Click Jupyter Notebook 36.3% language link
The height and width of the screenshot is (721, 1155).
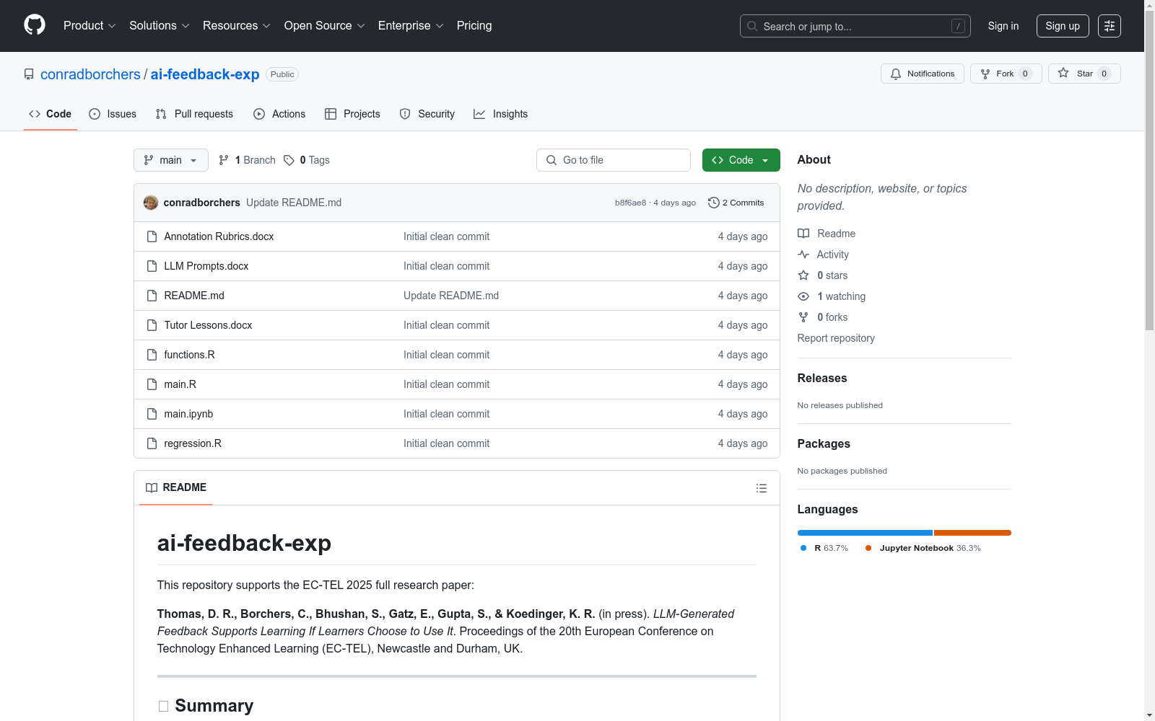[923, 548]
